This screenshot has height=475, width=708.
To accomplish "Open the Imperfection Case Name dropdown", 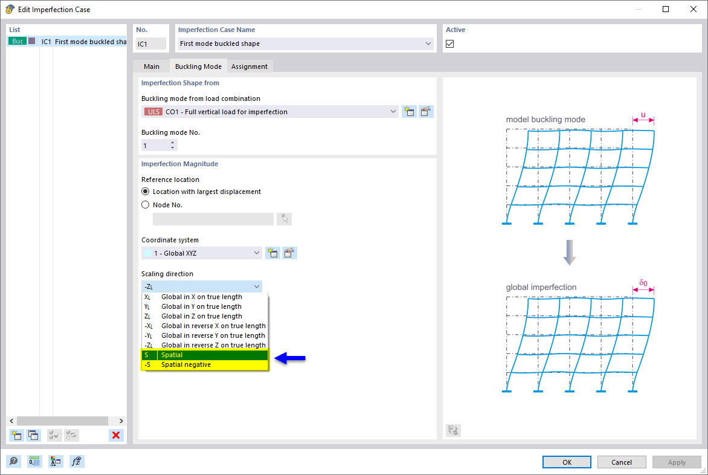I will coord(428,44).
